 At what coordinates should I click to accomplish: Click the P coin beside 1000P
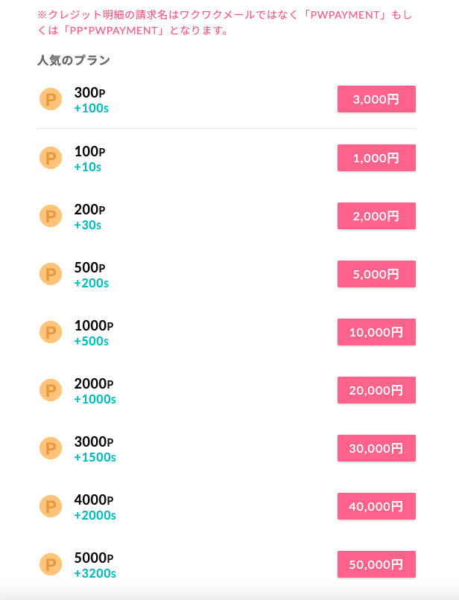pos(51,332)
